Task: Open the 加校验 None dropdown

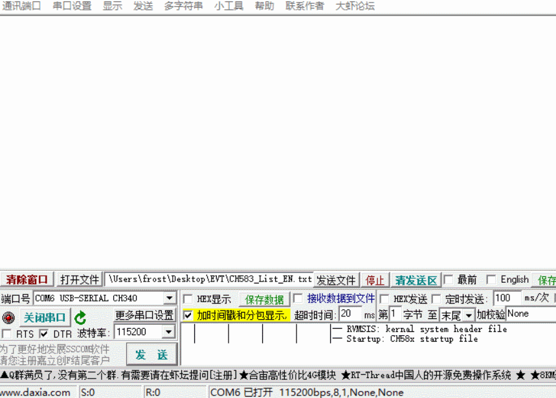Action: pos(531,314)
